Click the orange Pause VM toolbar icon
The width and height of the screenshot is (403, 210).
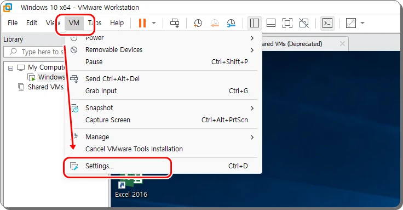pyautogui.click(x=142, y=23)
